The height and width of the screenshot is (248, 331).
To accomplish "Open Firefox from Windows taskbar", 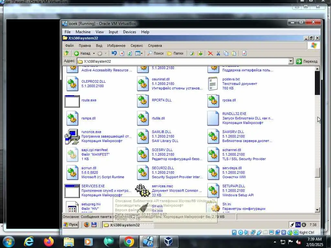I will pos(49,242).
